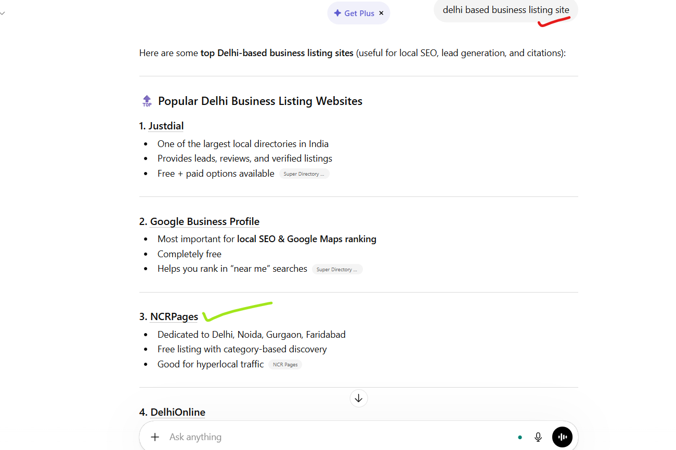The width and height of the screenshot is (676, 450).
Task: Click the Popular Delhi Business Listing Websites heading
Action: (x=260, y=101)
